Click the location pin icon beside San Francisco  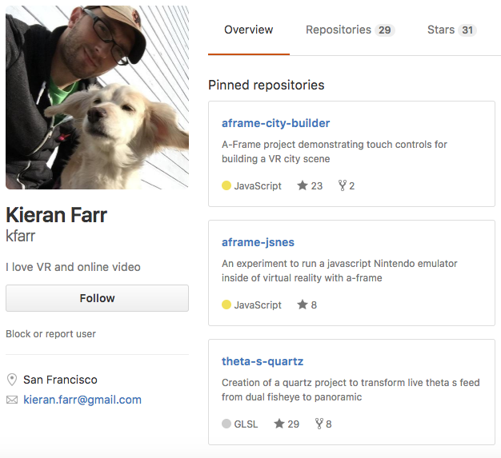(12, 380)
